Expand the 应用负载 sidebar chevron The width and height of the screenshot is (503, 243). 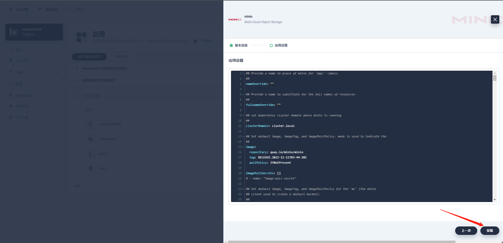coord(57,61)
